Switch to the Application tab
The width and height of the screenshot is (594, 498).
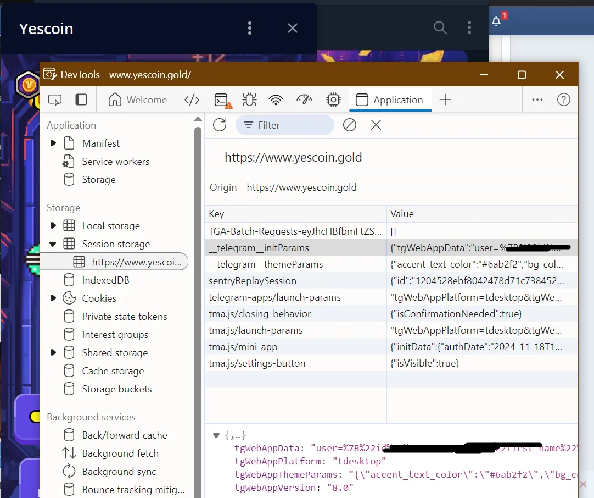(x=389, y=99)
